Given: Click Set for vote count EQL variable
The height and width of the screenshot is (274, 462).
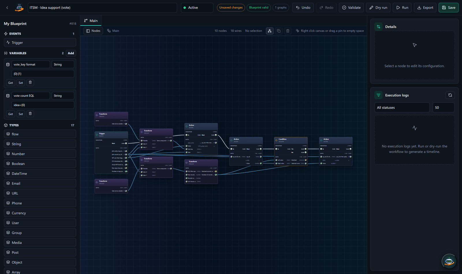Looking at the screenshot, I should pyautogui.click(x=21, y=114).
